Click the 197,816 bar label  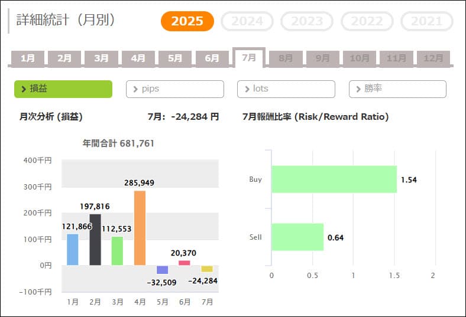95,207
